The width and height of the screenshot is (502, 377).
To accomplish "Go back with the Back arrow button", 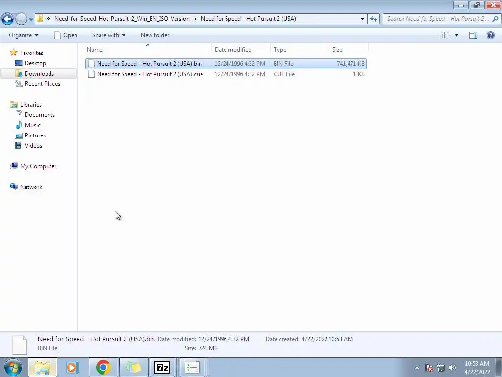I will pos(8,19).
